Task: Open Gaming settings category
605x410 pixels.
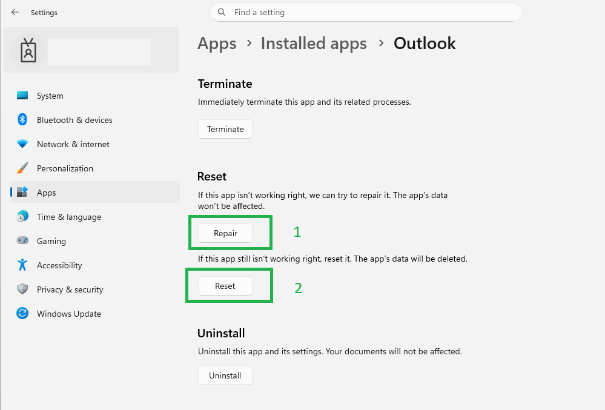Action: point(95,241)
